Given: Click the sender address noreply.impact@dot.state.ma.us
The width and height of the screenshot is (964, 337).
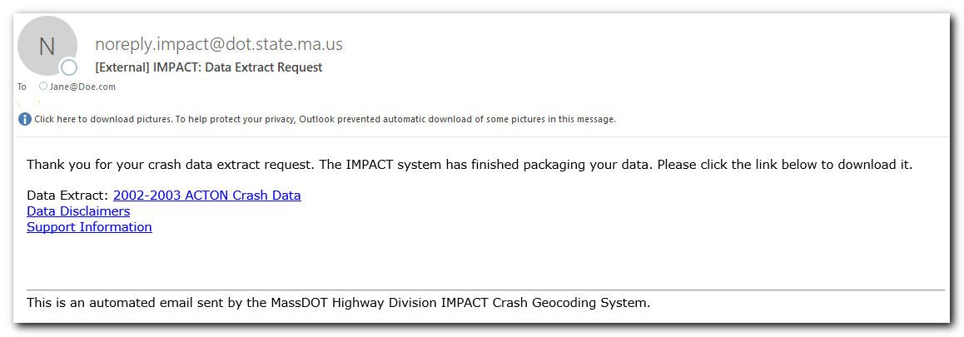Looking at the screenshot, I should (x=219, y=43).
